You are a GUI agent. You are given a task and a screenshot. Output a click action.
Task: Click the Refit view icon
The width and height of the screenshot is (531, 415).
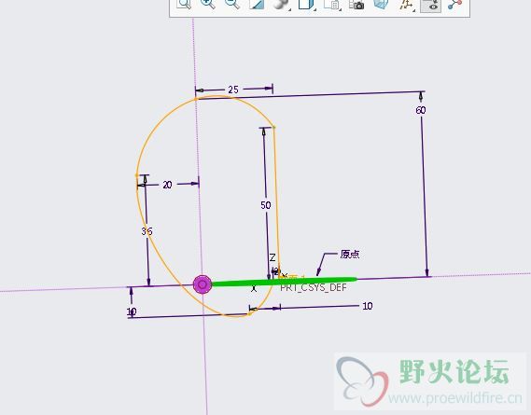pyautogui.click(x=184, y=4)
